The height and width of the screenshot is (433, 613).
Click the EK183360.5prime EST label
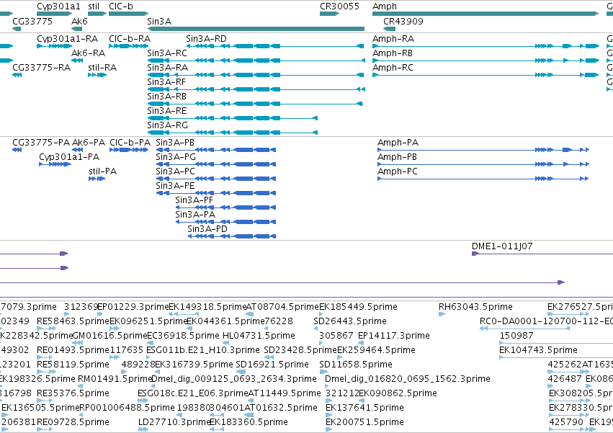coord(249,422)
